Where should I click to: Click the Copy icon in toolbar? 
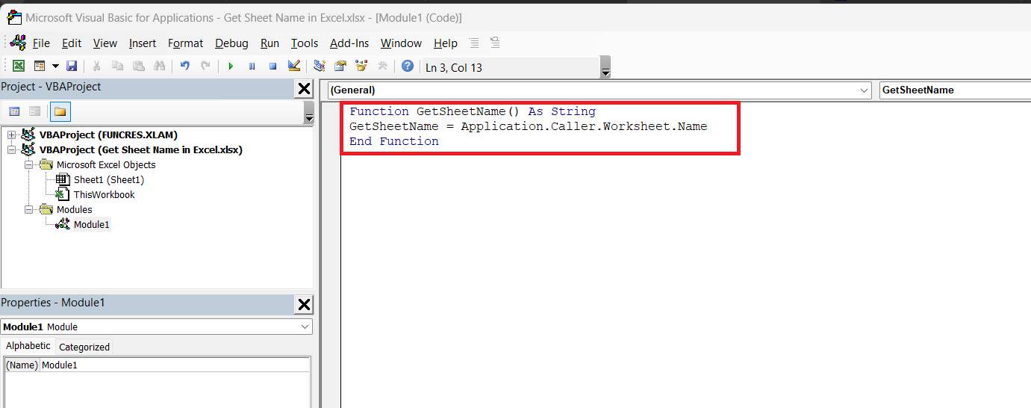click(118, 67)
